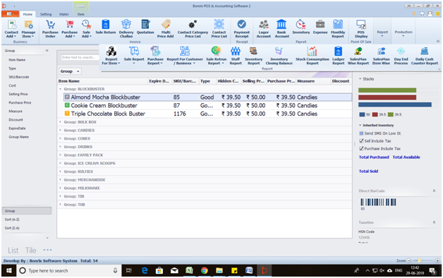Click the green bar in Stacks chart

pos(387,90)
